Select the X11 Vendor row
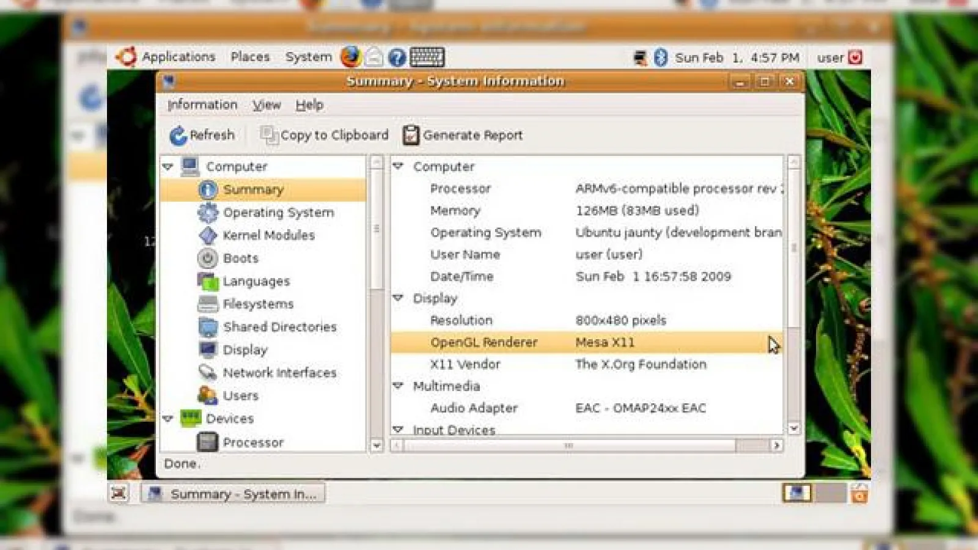The height and width of the screenshot is (550, 978). [586, 364]
